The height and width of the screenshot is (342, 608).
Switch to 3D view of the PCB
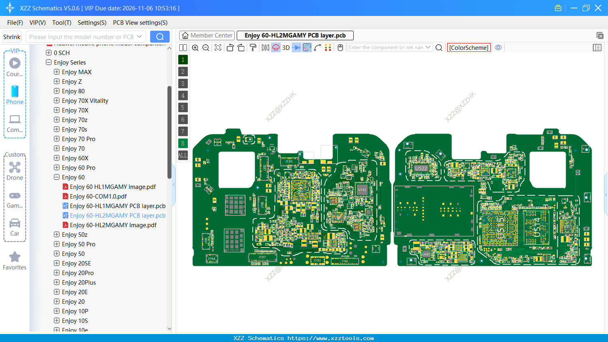point(286,47)
